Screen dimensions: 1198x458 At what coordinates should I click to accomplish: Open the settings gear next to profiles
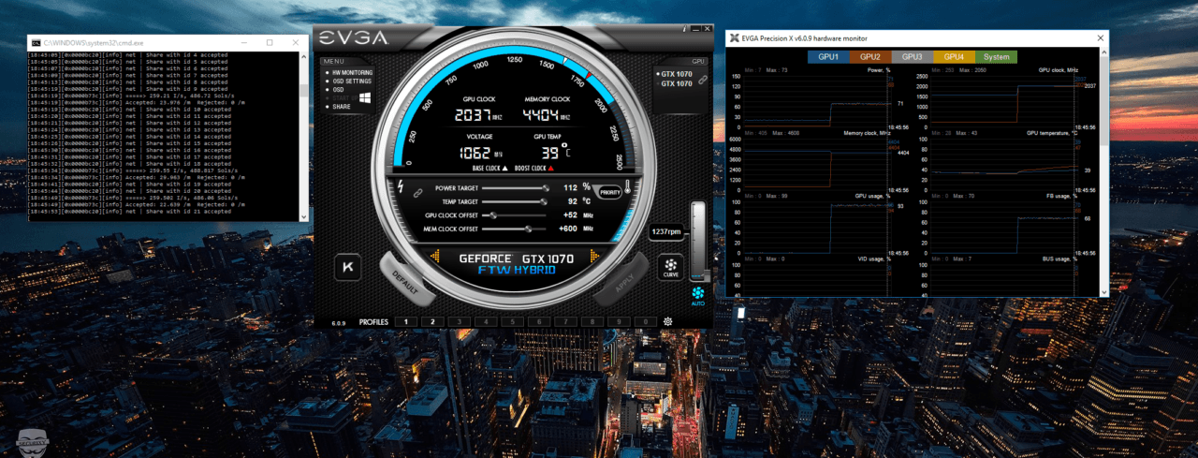click(x=668, y=322)
